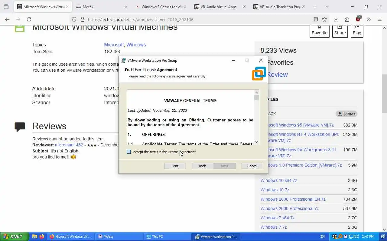Switch to This PC taskbar button
Screen dimensions: 387x241
point(167,236)
